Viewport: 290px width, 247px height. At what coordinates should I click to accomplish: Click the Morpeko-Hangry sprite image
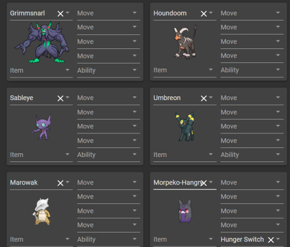click(x=185, y=211)
